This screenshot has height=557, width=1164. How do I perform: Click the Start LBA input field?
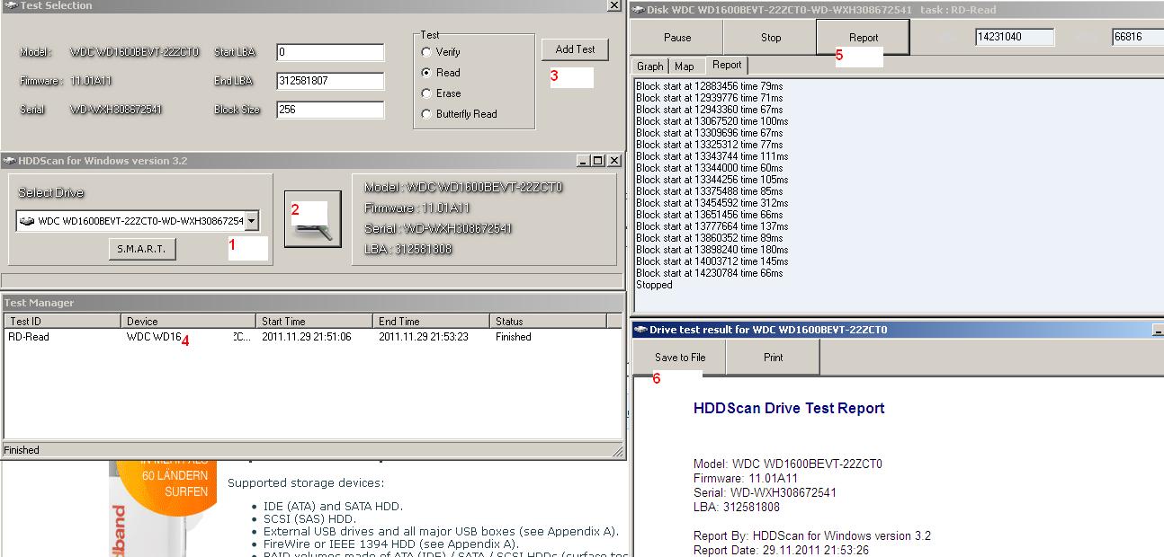point(330,52)
